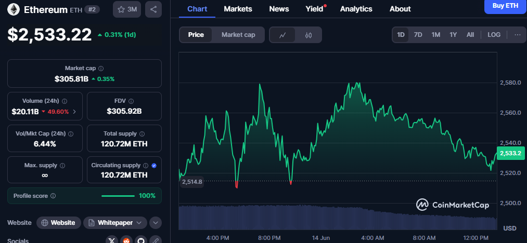527x243 pixels.
Task: Set chart range to 1Y
Action: [x=453, y=35]
